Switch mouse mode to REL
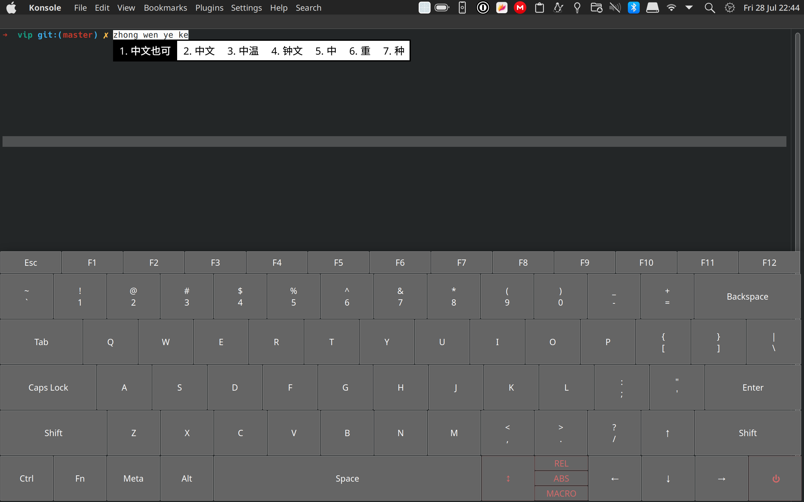804x502 pixels. 561,463
